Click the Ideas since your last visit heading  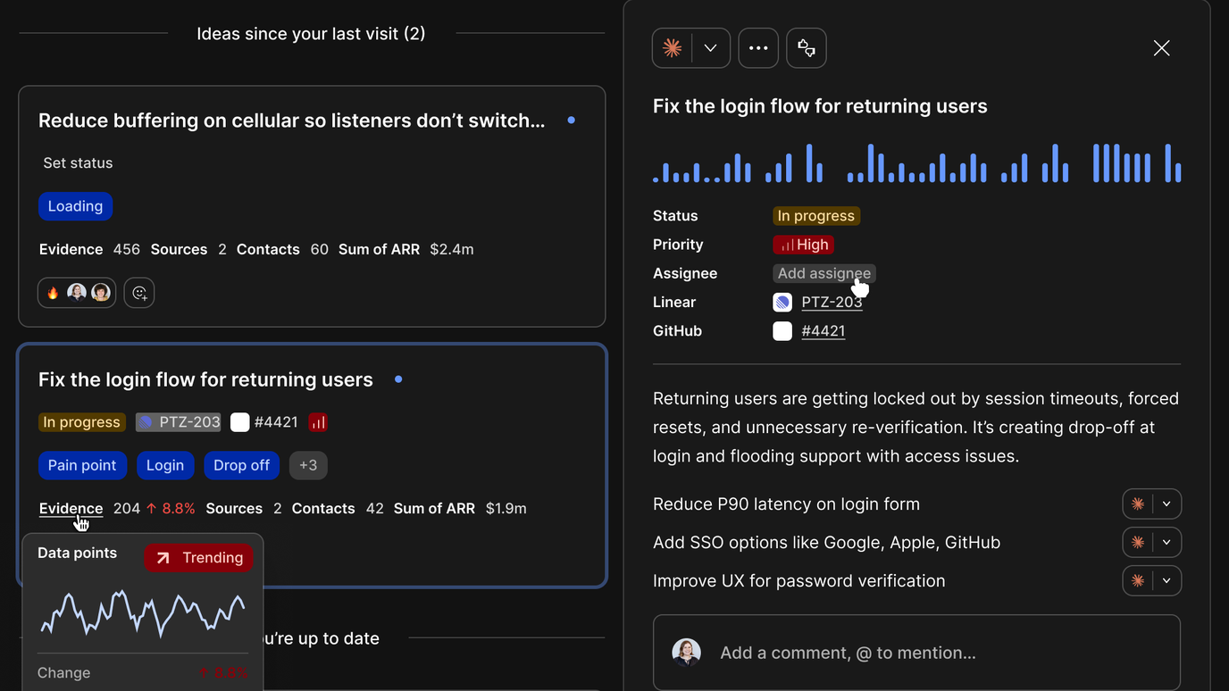point(311,34)
